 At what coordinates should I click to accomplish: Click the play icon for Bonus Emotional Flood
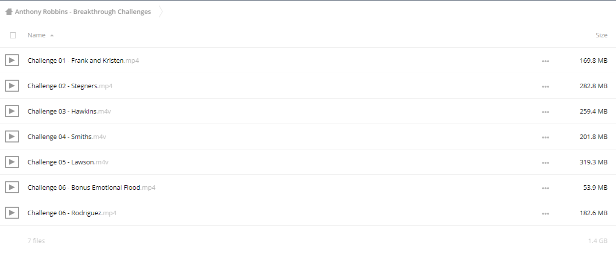(12, 187)
